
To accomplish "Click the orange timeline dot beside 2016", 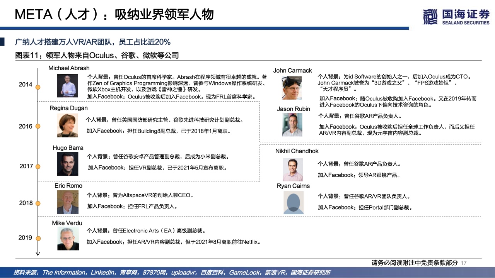I will point(38,126).
